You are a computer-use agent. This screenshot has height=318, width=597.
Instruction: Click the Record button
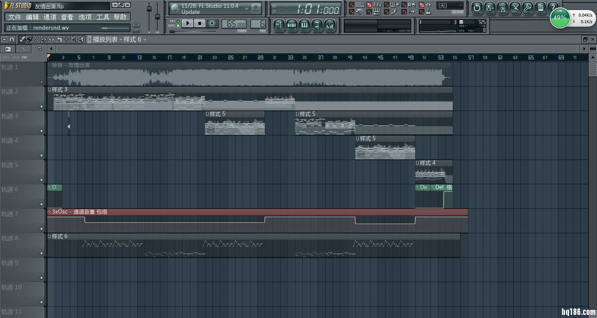(212, 23)
